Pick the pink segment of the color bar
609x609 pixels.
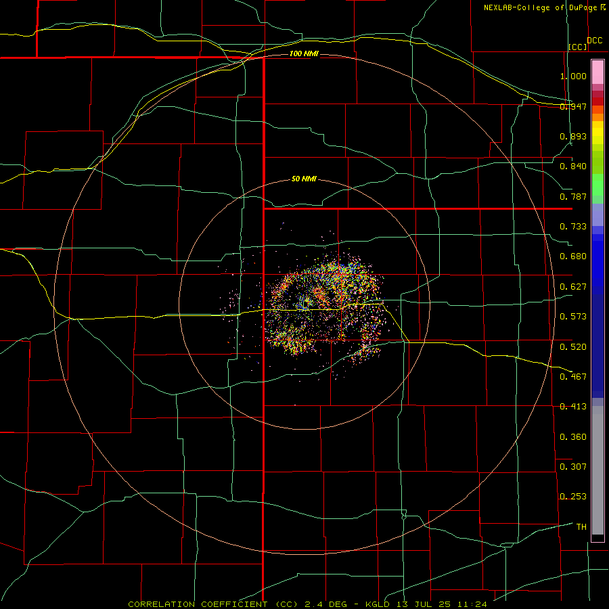tap(597, 72)
